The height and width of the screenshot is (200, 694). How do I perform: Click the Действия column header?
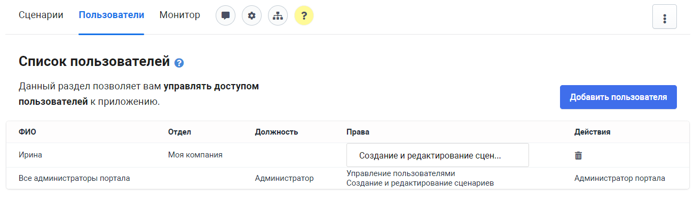[593, 132]
